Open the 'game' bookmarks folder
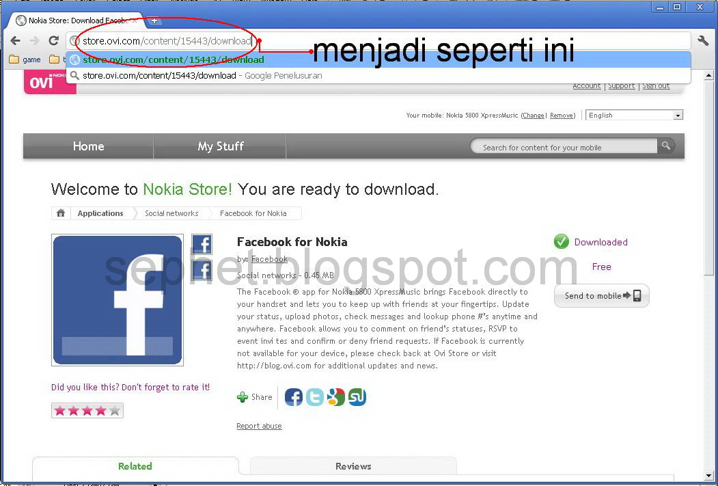 tap(26, 59)
